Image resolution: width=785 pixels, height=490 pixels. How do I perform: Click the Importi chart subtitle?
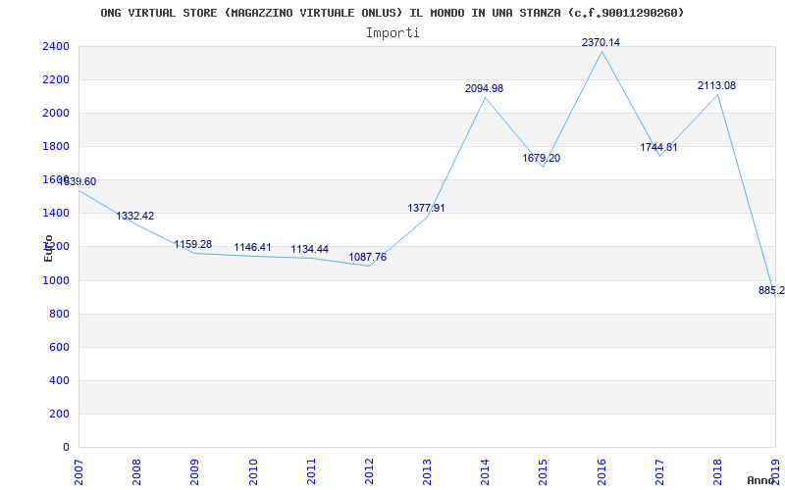tap(392, 33)
